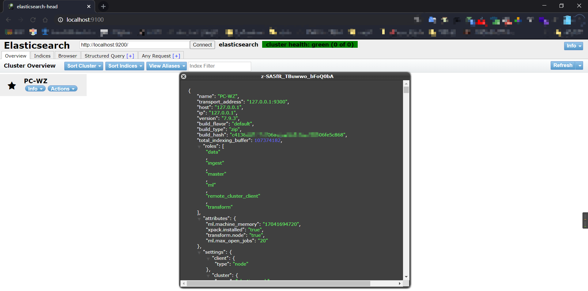This screenshot has width=588, height=291.
Task: Click the master node star icon
Action: [x=12, y=86]
